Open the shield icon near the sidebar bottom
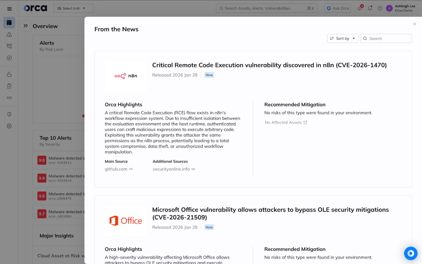The width and height of the screenshot is (422, 264). pyautogui.click(x=9, y=114)
